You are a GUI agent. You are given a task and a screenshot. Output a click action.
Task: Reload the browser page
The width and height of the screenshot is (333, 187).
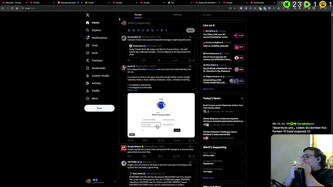coord(12,8)
